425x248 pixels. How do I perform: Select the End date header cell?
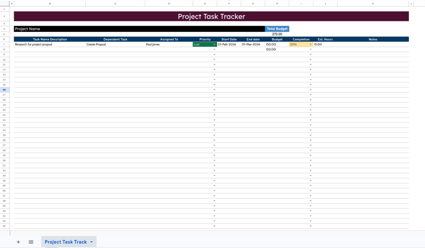tap(253, 39)
